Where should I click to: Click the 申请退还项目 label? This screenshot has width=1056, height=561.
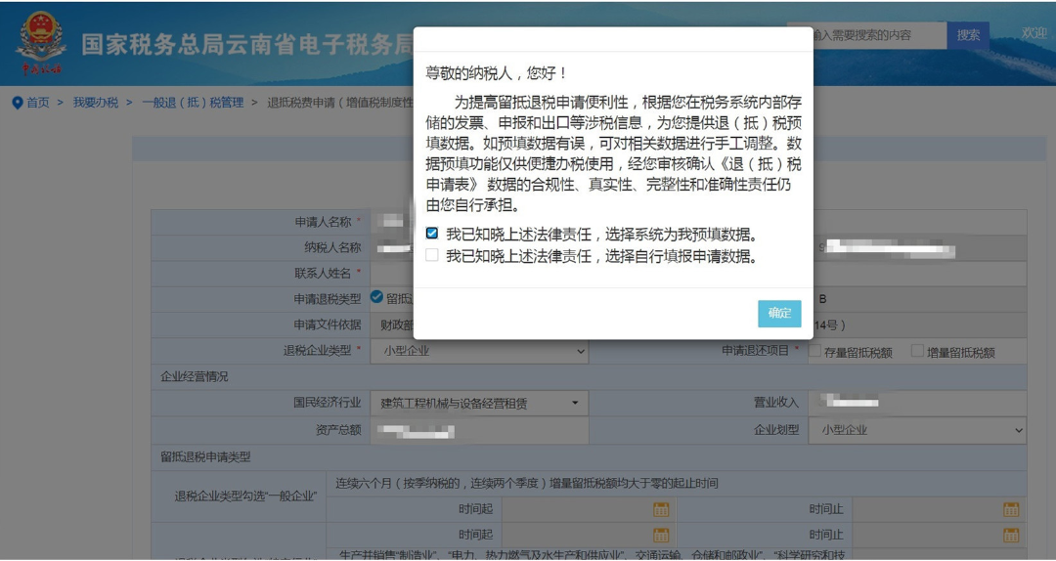click(x=755, y=350)
